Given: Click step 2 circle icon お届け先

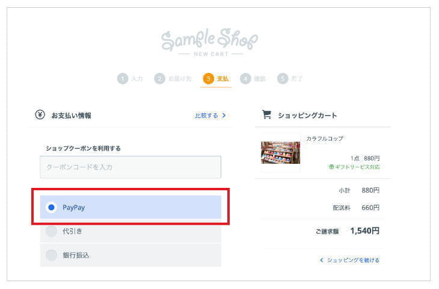Looking at the screenshot, I should click(159, 79).
